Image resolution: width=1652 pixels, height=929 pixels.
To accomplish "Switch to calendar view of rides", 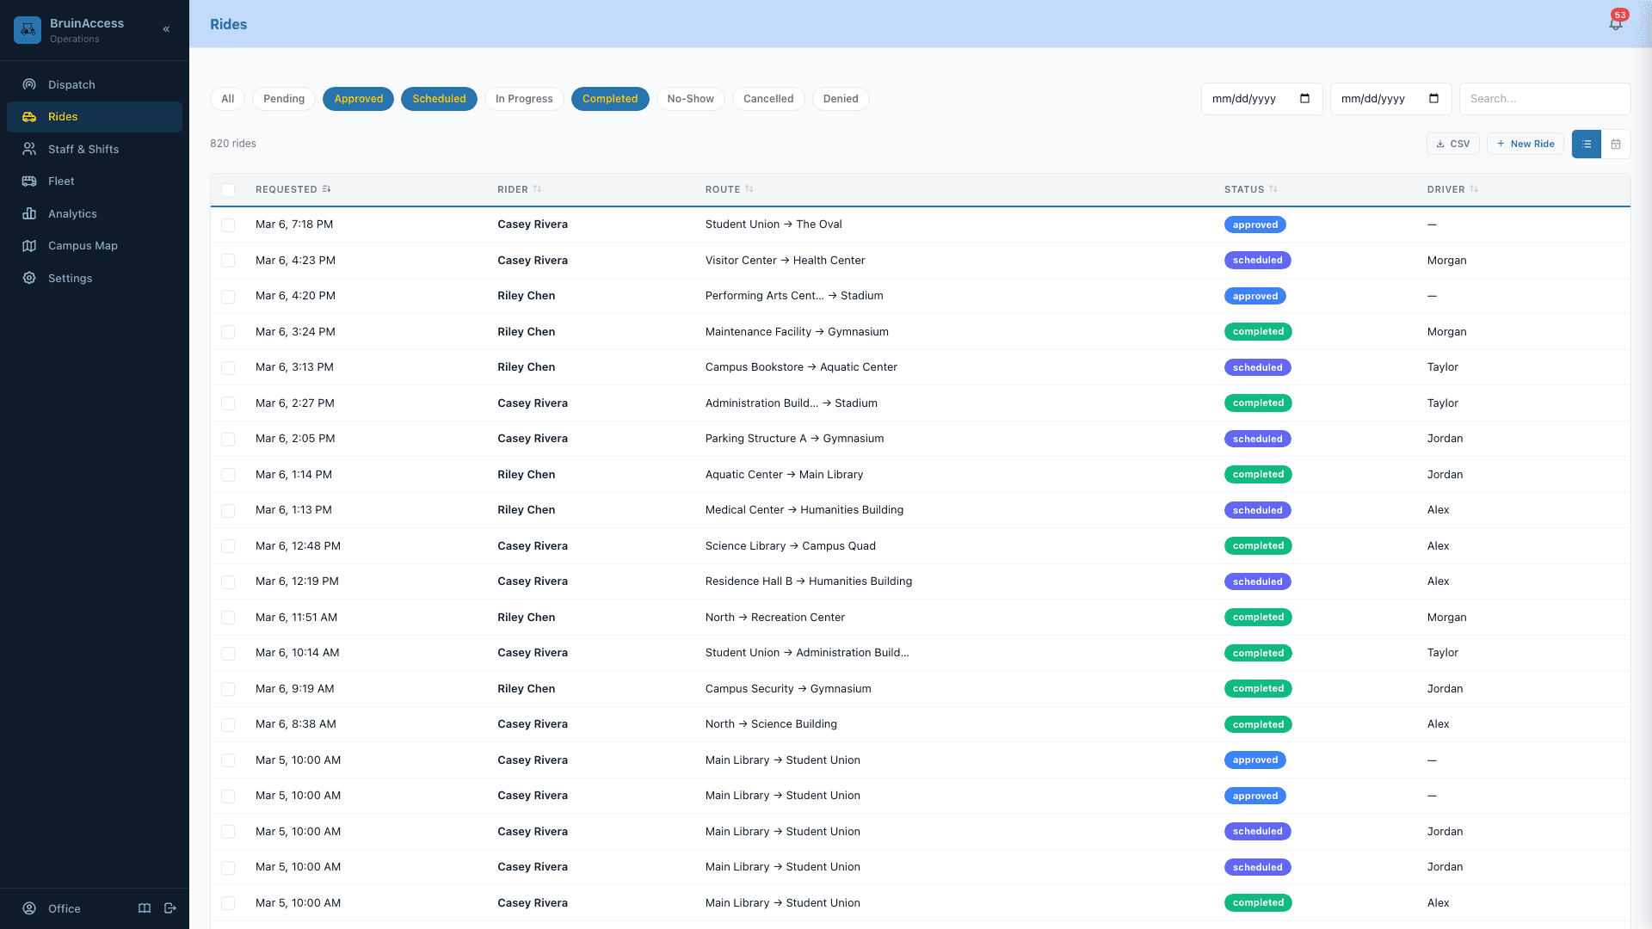I will (1616, 144).
